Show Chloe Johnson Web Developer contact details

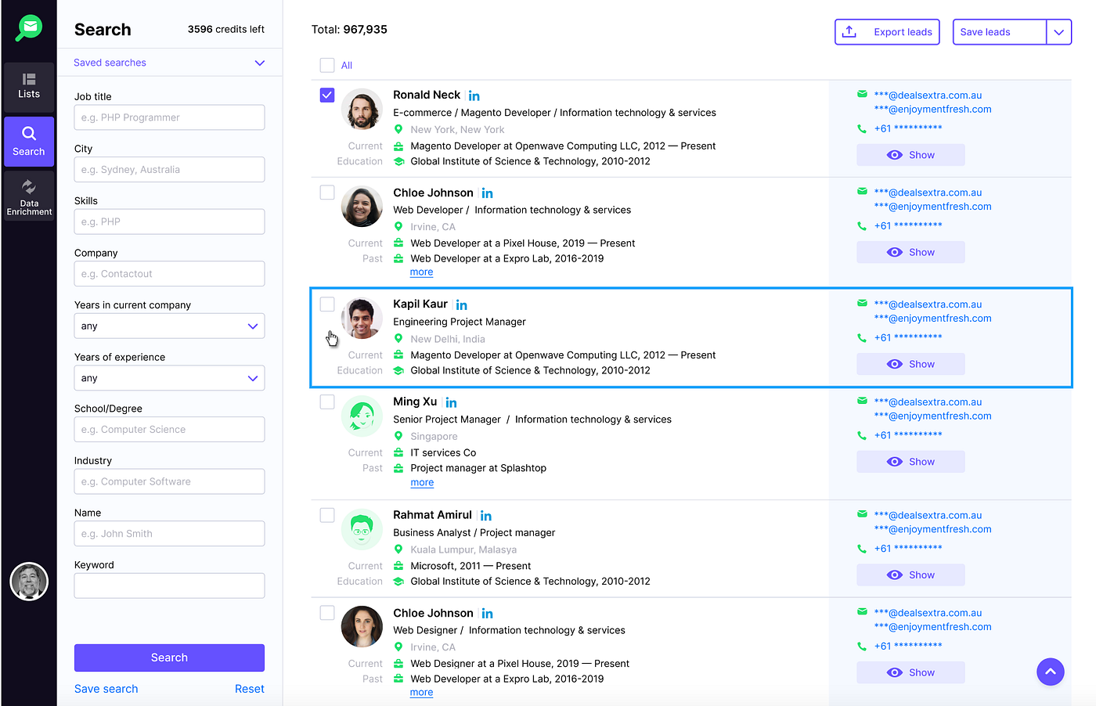point(910,252)
